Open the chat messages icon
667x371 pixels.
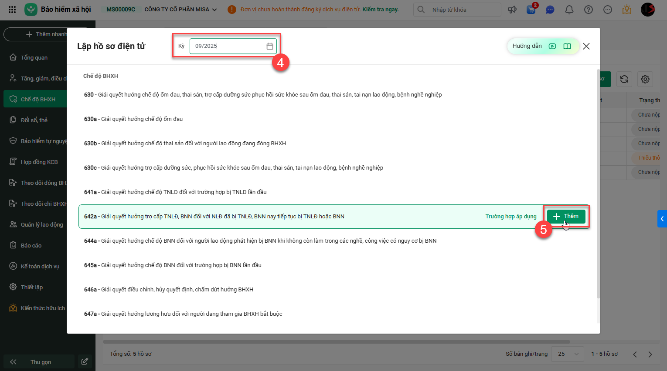(550, 10)
